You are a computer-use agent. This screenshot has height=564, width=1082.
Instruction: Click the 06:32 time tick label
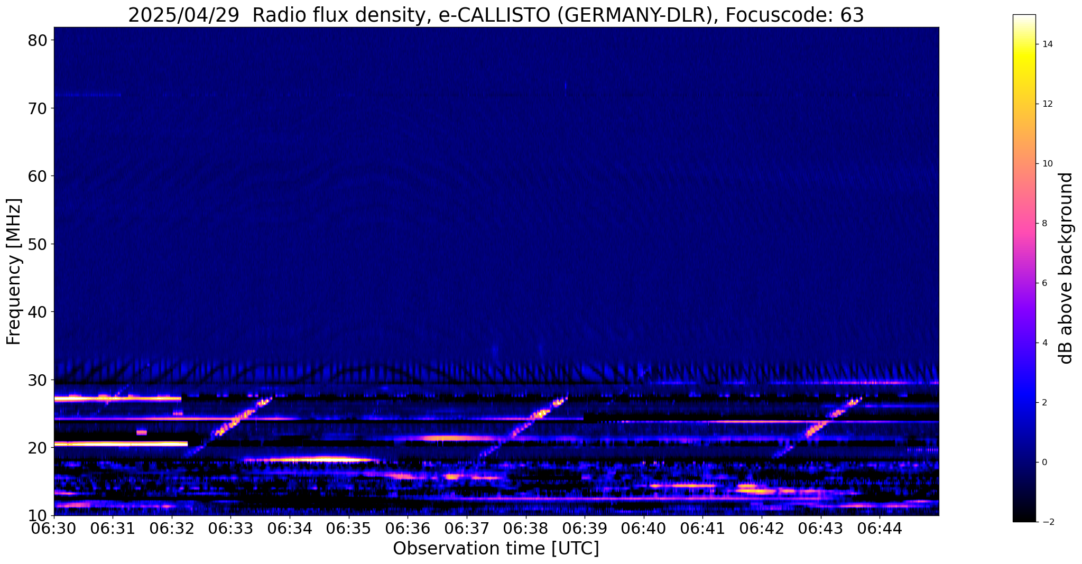[x=172, y=528]
